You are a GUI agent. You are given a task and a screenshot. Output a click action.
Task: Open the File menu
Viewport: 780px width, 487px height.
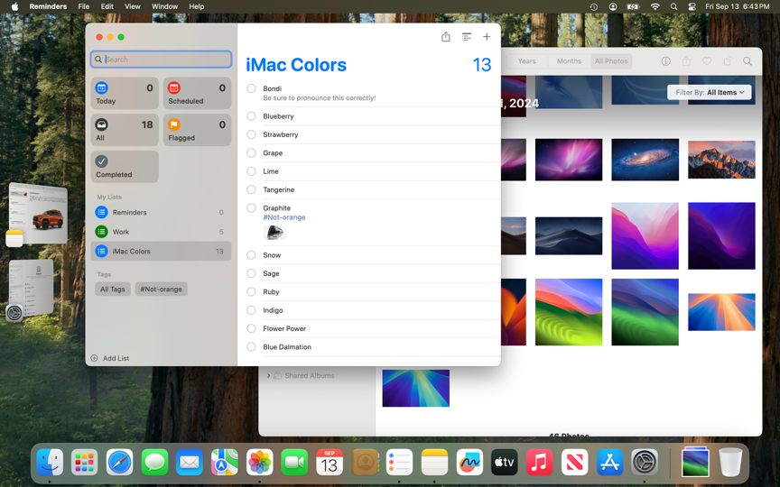[84, 6]
